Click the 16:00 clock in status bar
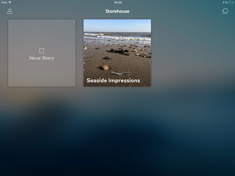The height and width of the screenshot is (176, 235). pyautogui.click(x=118, y=2)
